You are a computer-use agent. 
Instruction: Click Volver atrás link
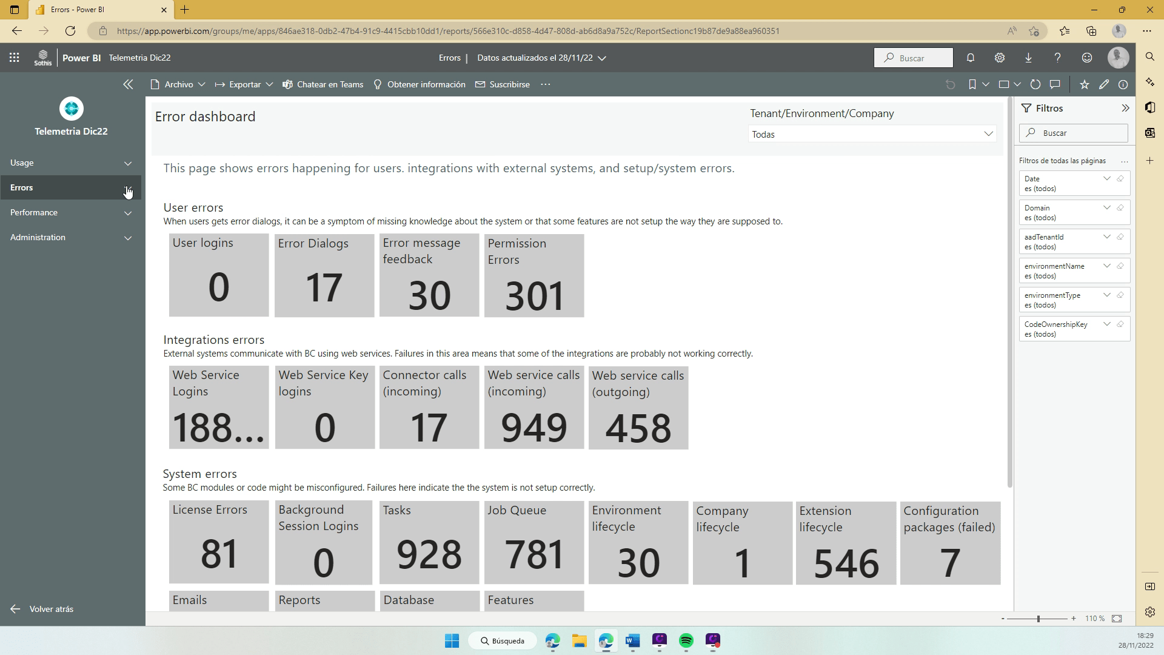click(x=51, y=609)
